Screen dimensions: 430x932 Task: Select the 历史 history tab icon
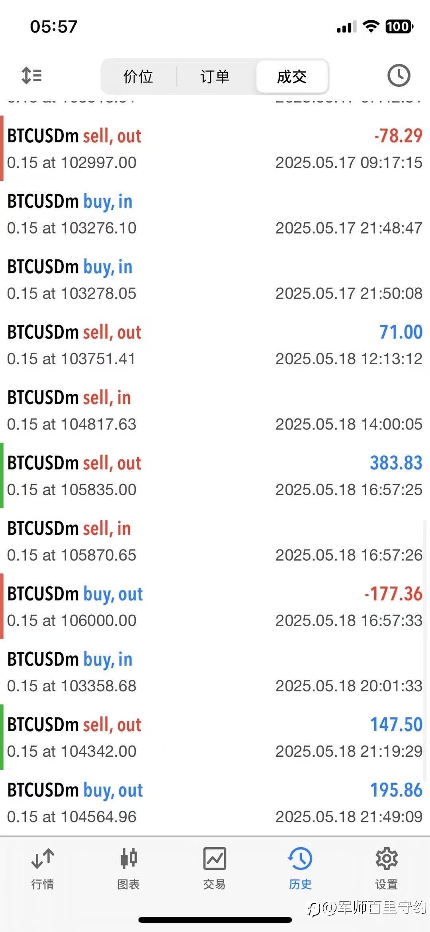300,859
